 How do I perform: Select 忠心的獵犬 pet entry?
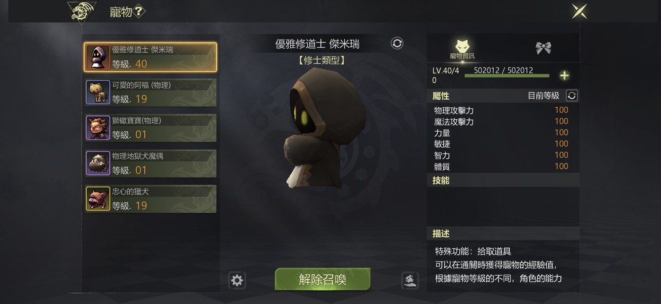pos(151,199)
